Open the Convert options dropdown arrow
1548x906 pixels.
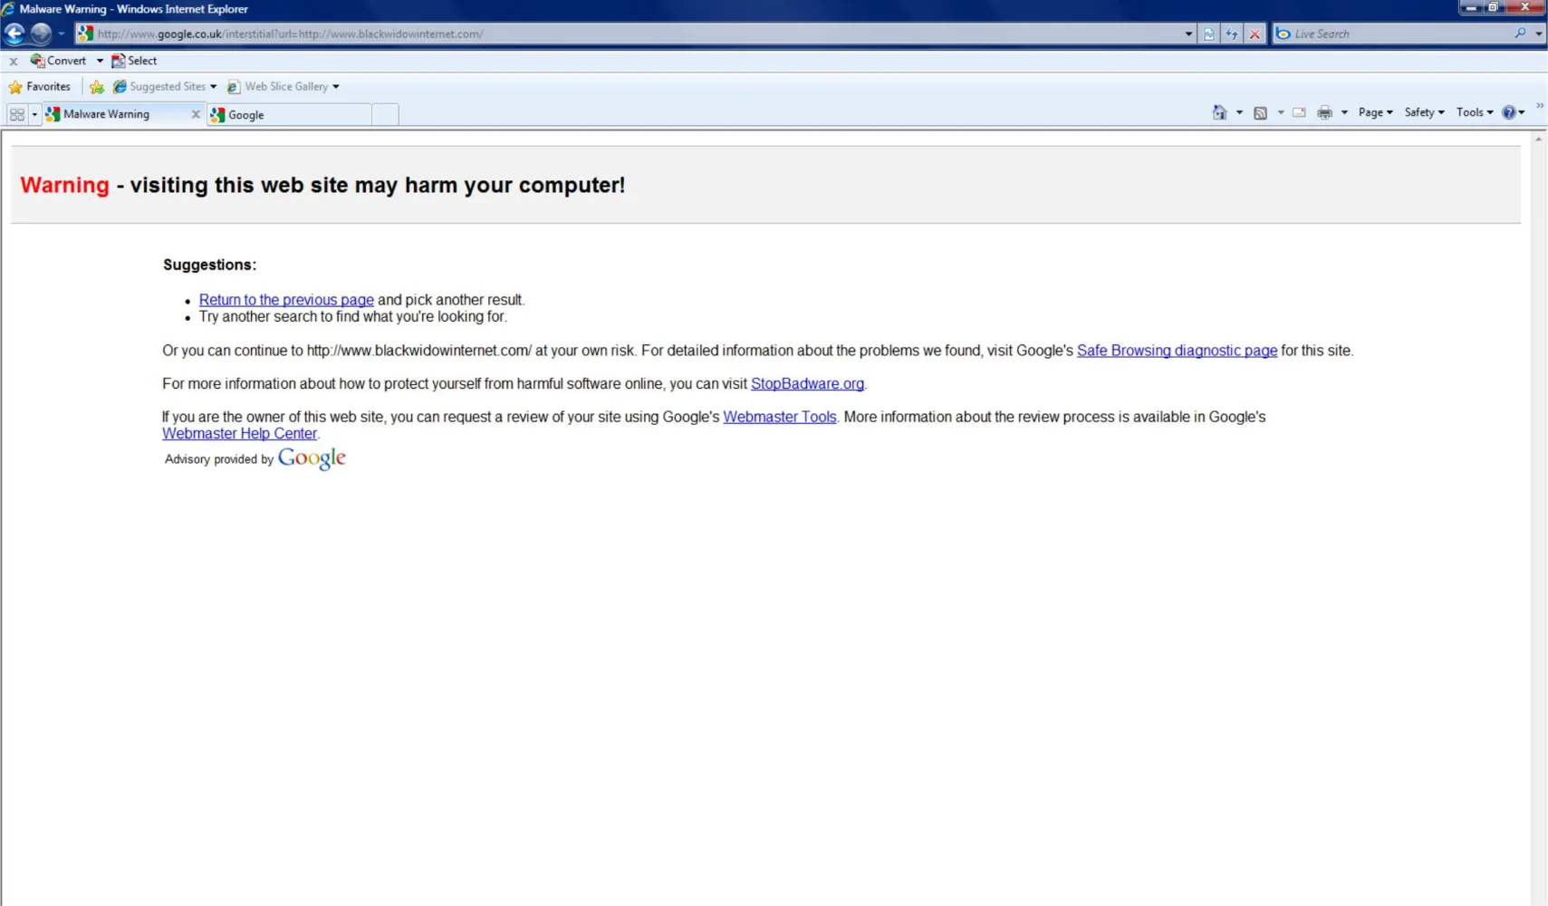click(100, 61)
